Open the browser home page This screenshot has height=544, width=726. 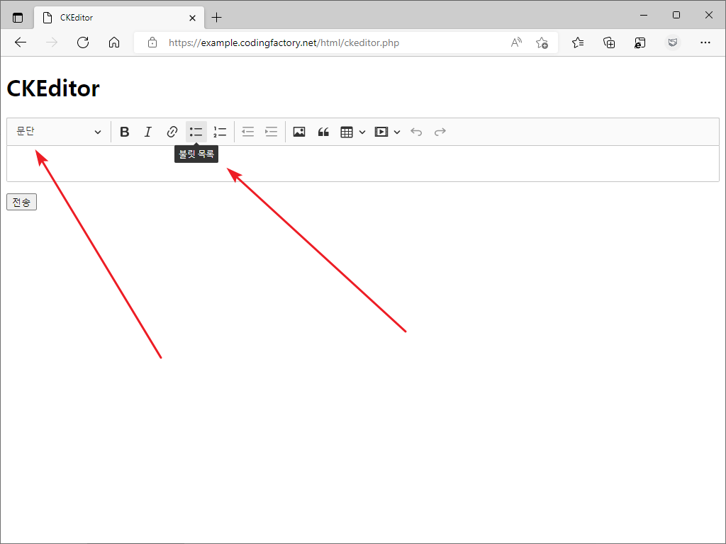[x=114, y=43]
